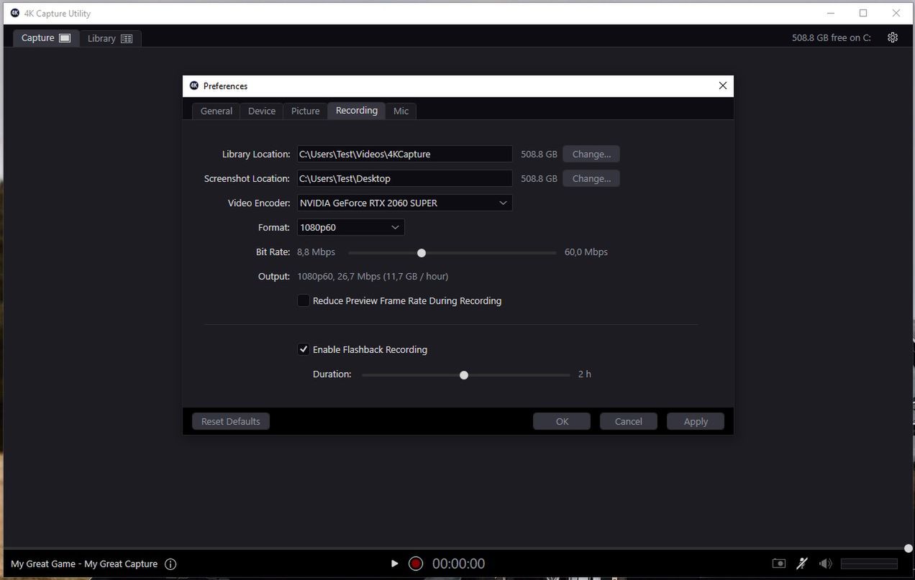
Task: Open the Mic preferences tab
Action: pyautogui.click(x=401, y=111)
